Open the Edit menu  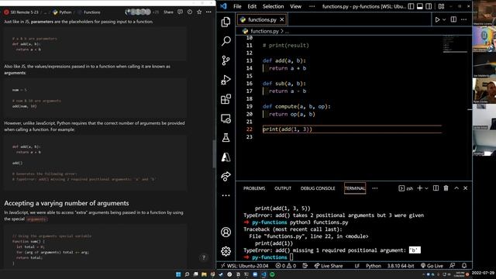click(x=252, y=6)
